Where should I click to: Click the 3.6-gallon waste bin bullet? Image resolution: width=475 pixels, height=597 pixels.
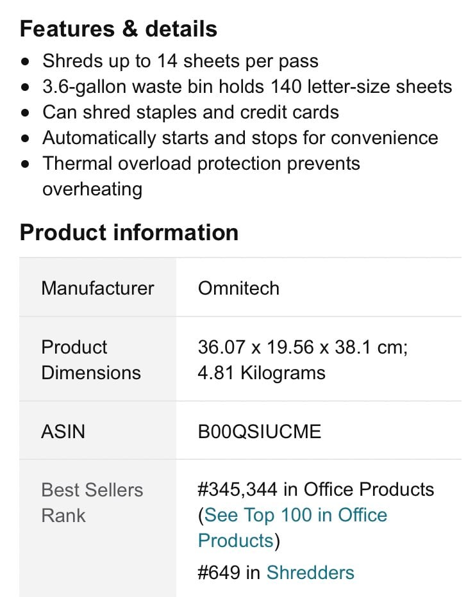(247, 86)
